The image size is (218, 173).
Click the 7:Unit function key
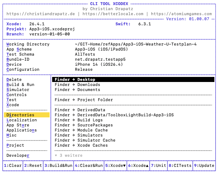coord(159,165)
